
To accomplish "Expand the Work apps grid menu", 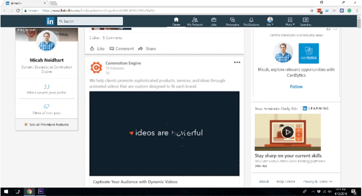I will (289, 22).
